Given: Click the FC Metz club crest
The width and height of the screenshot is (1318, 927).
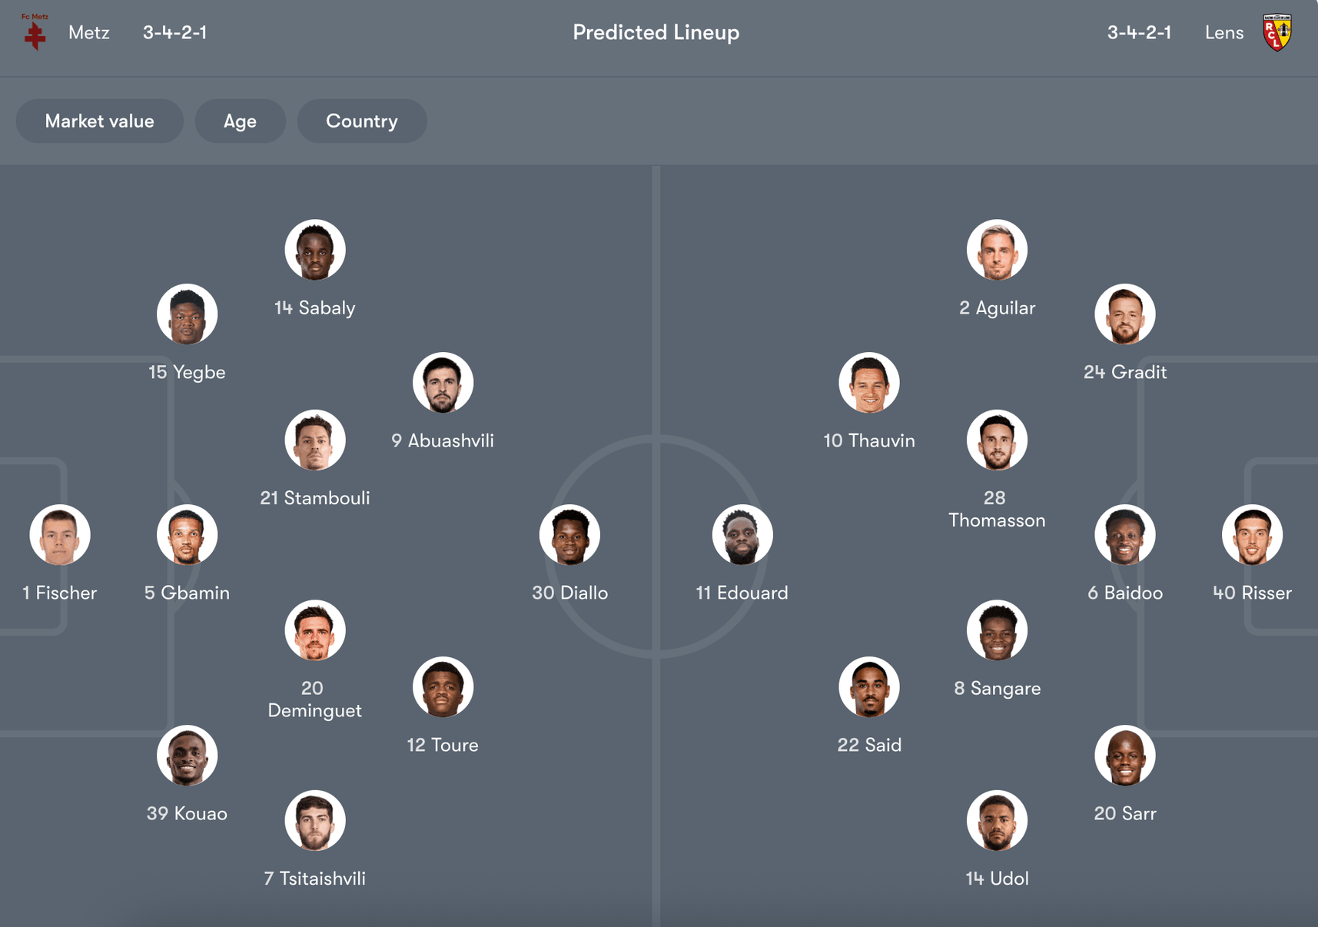Looking at the screenshot, I should (x=35, y=32).
